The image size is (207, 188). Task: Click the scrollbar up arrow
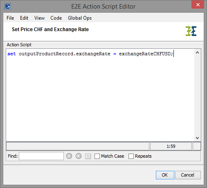(197, 52)
